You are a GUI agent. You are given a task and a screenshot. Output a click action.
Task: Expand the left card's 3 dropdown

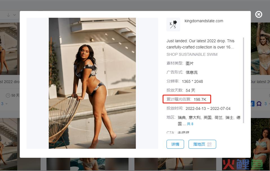pos(5,104)
